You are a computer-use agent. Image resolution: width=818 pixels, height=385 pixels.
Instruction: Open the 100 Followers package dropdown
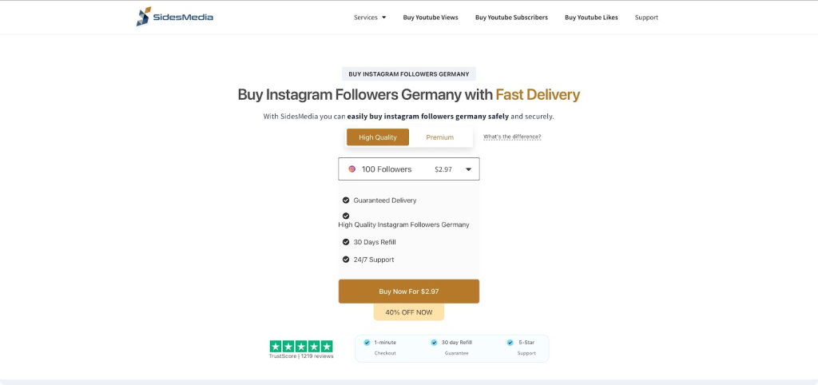(x=408, y=169)
